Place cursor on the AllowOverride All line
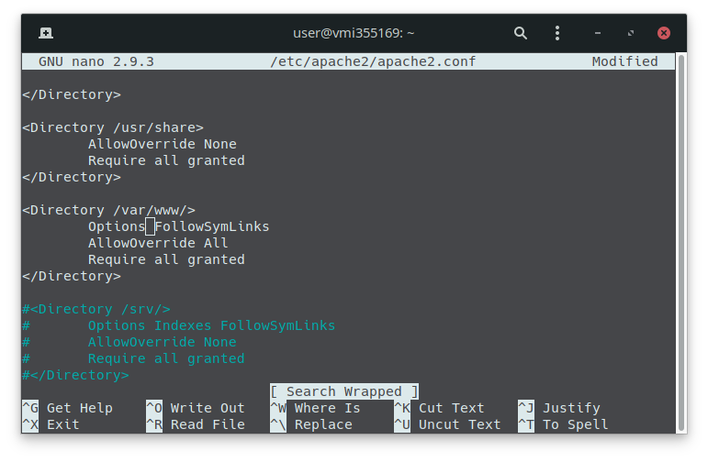Screen dimensions: 708x462 158,243
